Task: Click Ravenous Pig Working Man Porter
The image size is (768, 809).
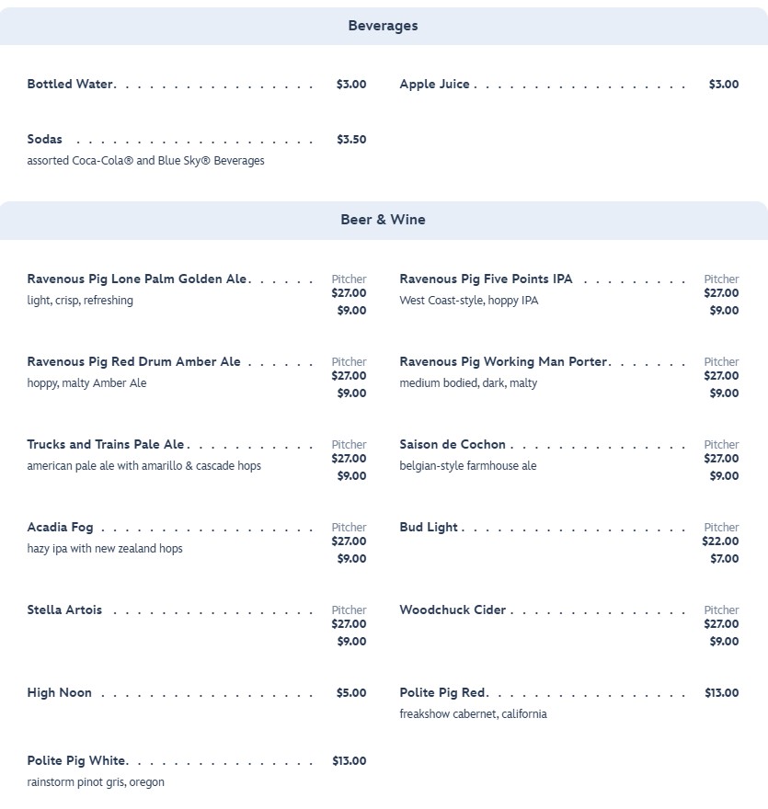Action: pos(503,362)
